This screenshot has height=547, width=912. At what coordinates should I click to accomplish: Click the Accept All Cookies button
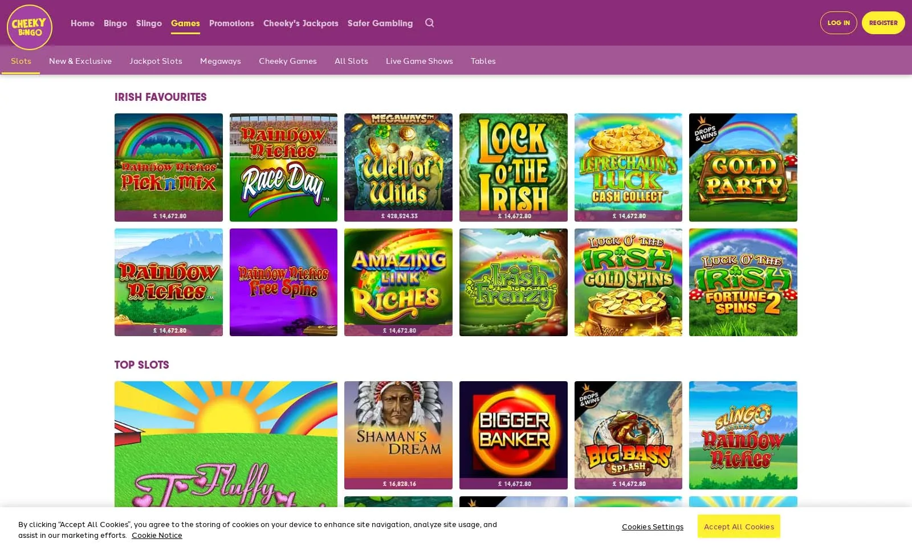(739, 526)
